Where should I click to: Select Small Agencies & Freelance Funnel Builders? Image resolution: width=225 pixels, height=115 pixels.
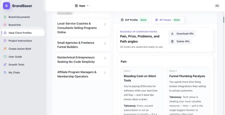coord(83,45)
